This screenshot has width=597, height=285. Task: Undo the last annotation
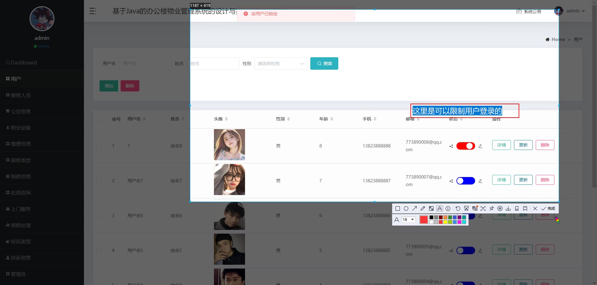pyautogui.click(x=458, y=208)
